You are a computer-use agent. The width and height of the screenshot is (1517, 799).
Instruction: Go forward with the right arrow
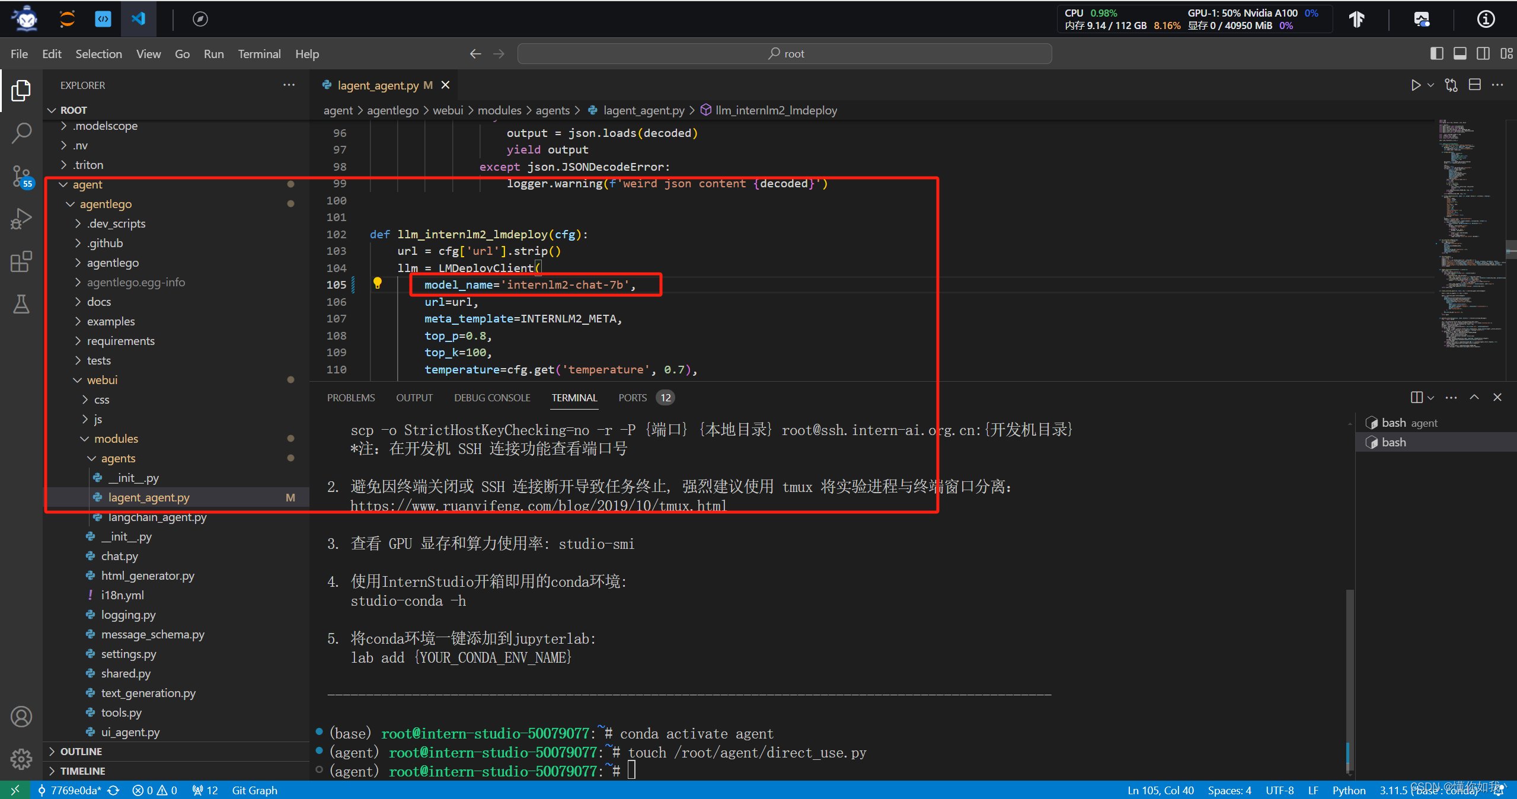tap(499, 54)
